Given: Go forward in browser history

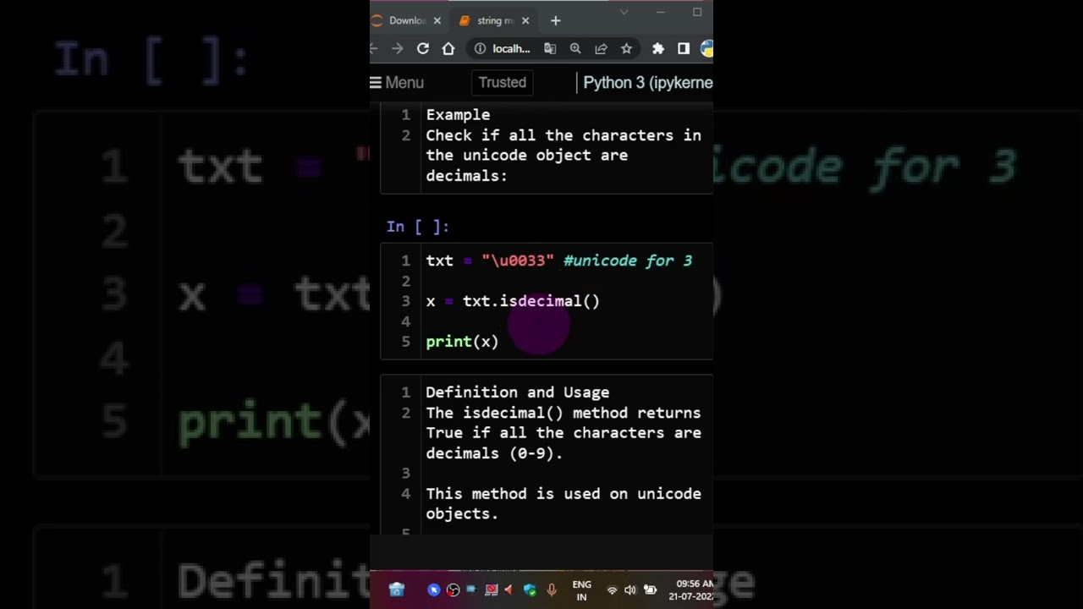Looking at the screenshot, I should (397, 48).
